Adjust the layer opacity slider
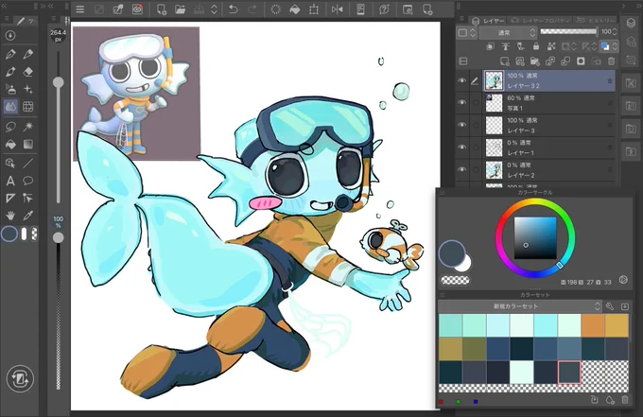Viewport: 643px width, 417px height. coord(569,31)
